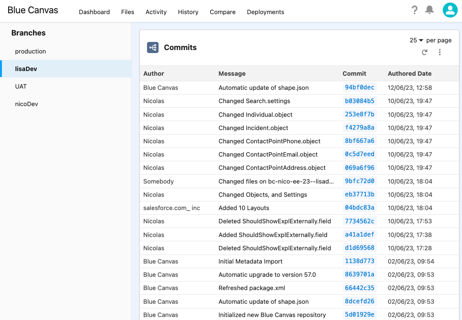Navigate to the Dashboard menu item
The width and height of the screenshot is (462, 320).
[x=94, y=12]
